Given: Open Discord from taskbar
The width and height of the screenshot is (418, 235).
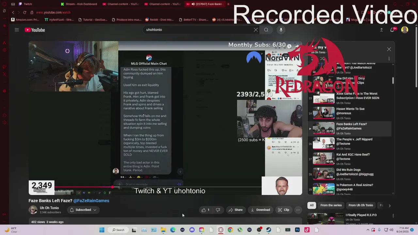Looking at the screenshot, I should click(x=192, y=230).
